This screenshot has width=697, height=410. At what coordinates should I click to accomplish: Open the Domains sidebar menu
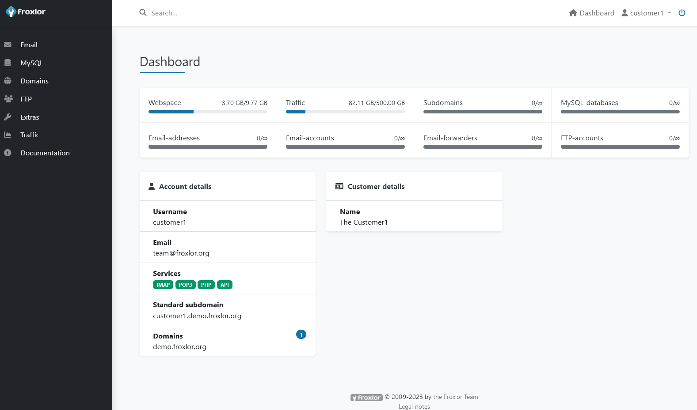[34, 81]
